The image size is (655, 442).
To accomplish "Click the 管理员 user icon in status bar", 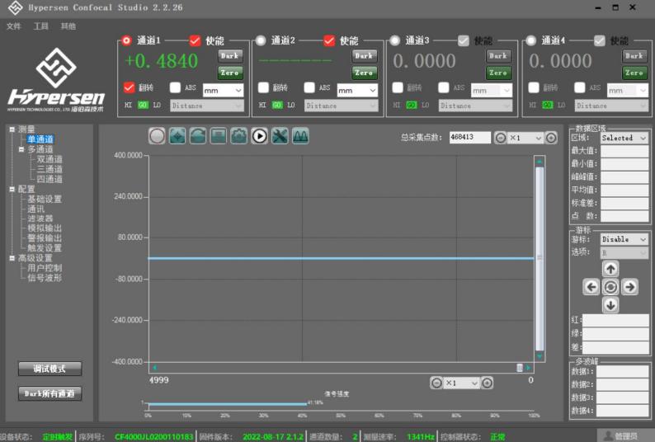I will (609, 435).
